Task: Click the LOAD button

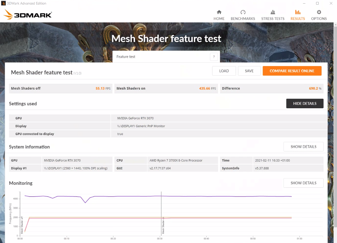Action: tap(224, 71)
